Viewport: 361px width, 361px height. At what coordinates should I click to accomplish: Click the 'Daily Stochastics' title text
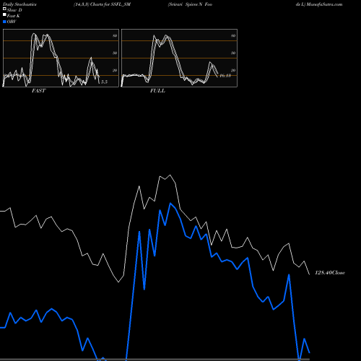[x=19, y=4]
